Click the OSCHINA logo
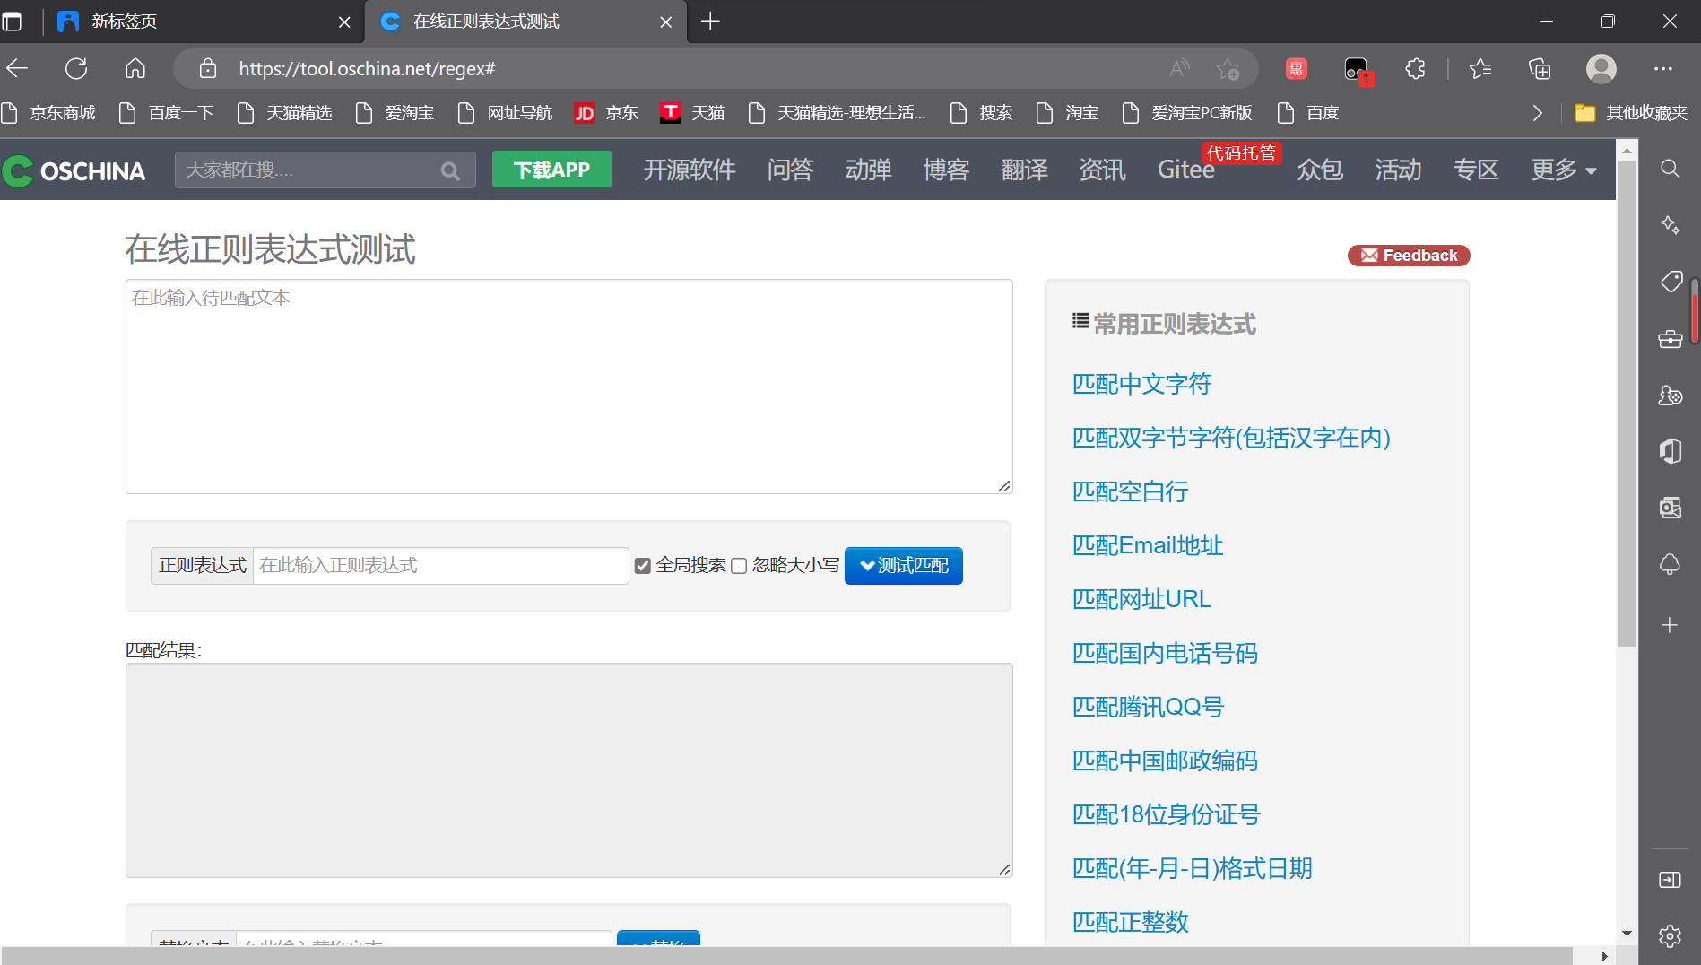1701x965 pixels. point(74,170)
